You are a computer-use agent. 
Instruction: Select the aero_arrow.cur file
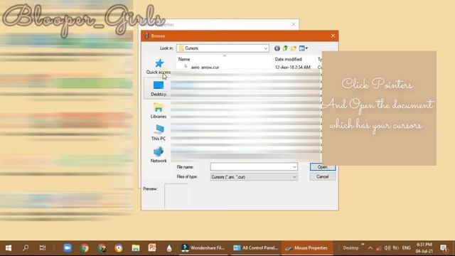205,68
